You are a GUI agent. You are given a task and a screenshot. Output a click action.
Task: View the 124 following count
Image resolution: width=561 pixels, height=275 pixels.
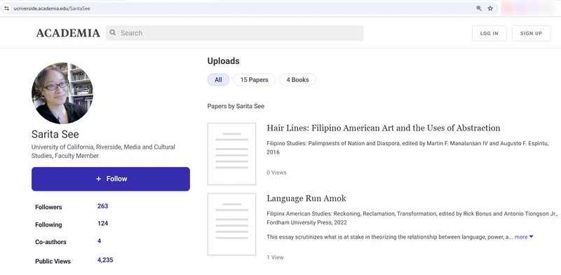(102, 223)
